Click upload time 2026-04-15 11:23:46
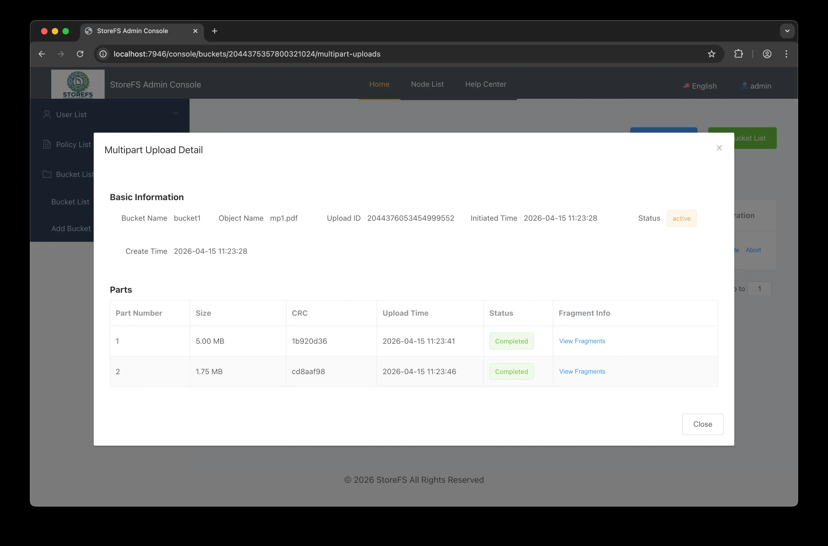 coord(419,371)
